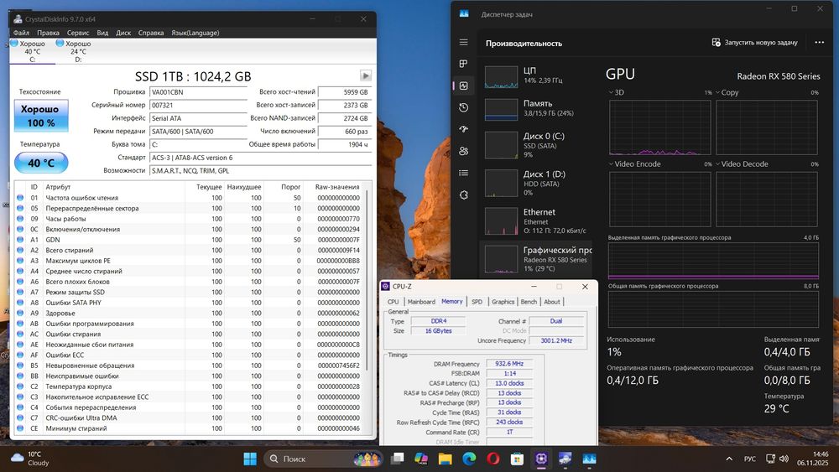Viewport: 839px width, 472px height.
Task: Open the App history icon in Task Manager
Action: (x=463, y=107)
